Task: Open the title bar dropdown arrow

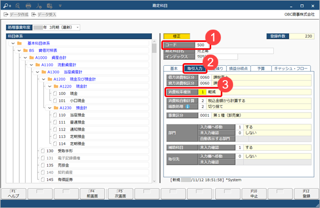Action: point(60,6)
